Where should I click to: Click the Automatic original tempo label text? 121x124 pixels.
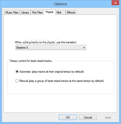point(52,72)
